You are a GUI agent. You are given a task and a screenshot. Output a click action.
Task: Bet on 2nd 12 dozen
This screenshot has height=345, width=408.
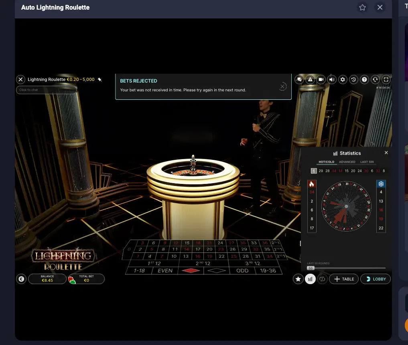pyautogui.click(x=203, y=263)
